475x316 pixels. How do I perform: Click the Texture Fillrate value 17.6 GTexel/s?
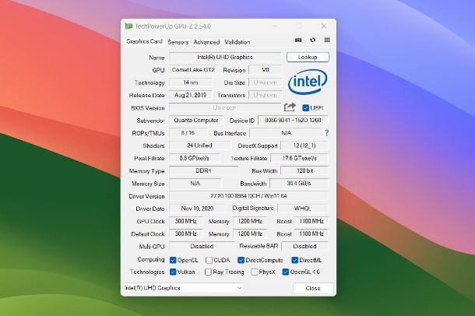(x=299, y=158)
